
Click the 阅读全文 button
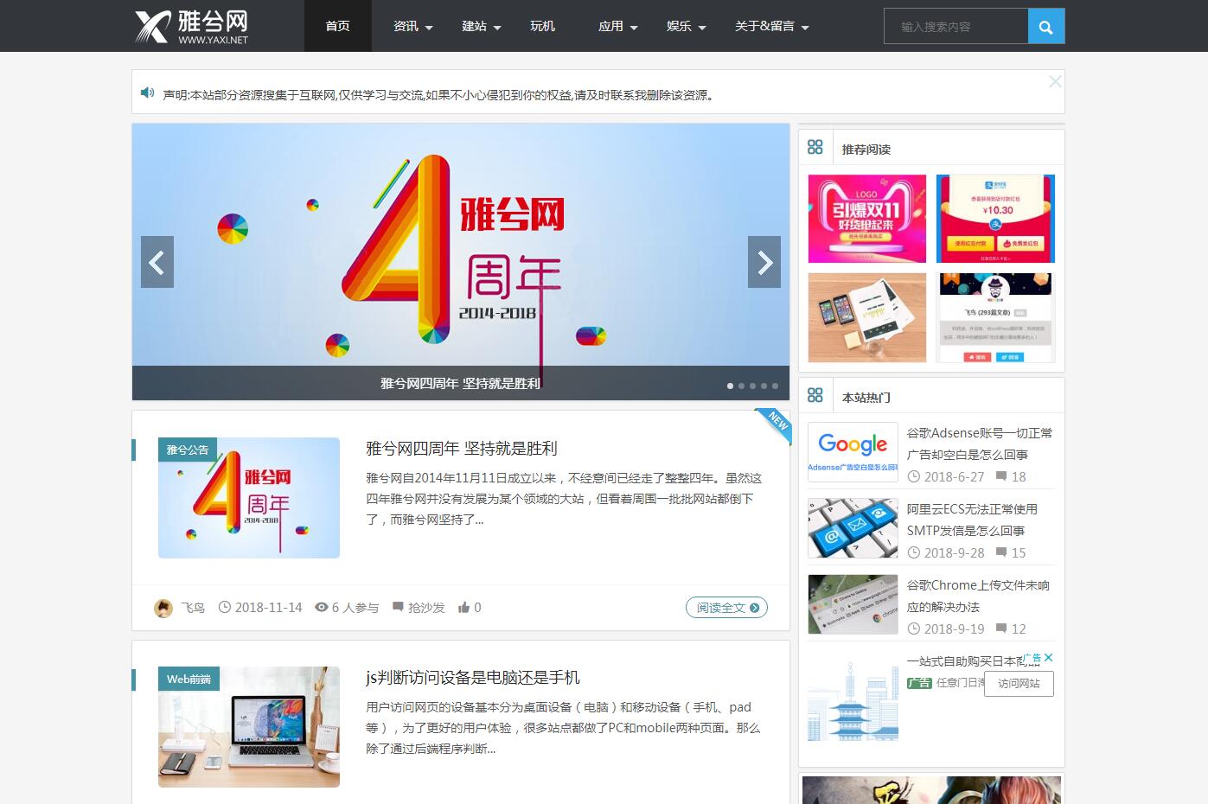pyautogui.click(x=726, y=608)
